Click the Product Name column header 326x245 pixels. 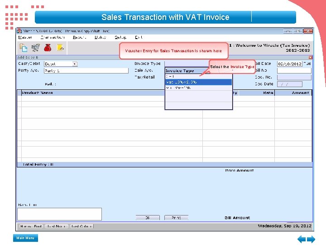(x=93, y=93)
